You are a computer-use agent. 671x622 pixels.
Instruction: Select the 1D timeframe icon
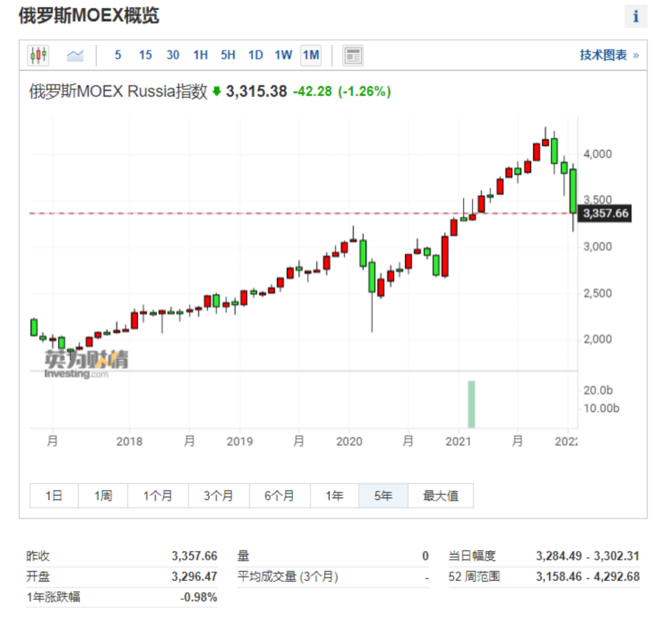pyautogui.click(x=255, y=55)
